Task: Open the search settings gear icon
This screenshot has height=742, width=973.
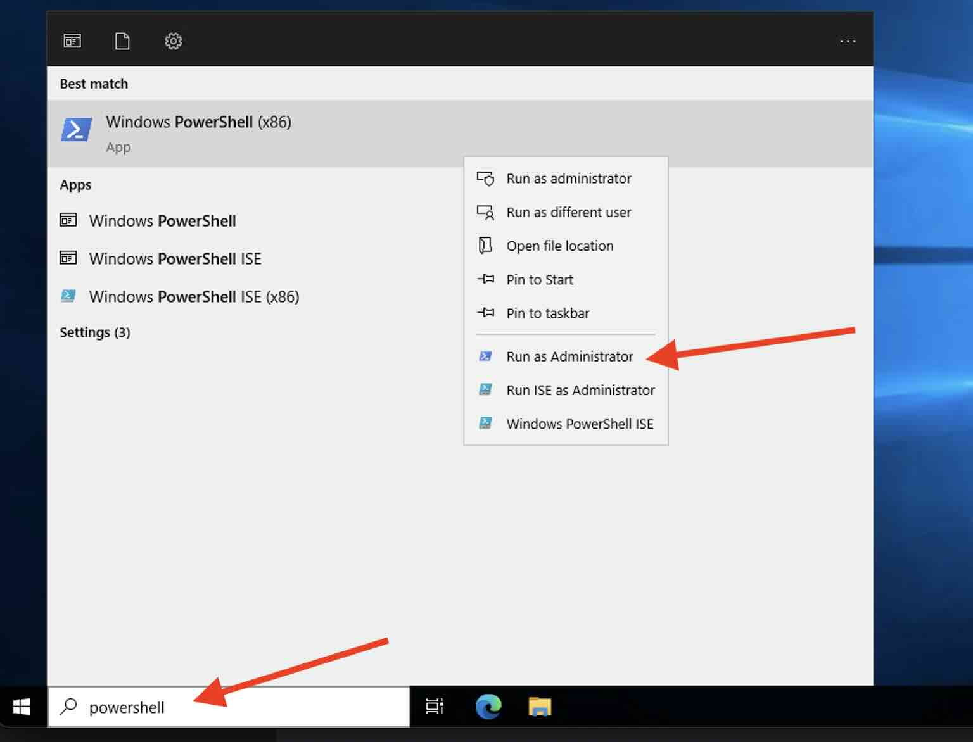Action: 172,40
